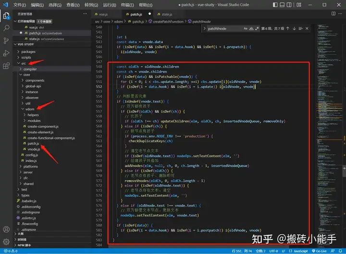This screenshot has width=346, height=254.
Task: Collapse the vdom folder
Action: [30, 109]
